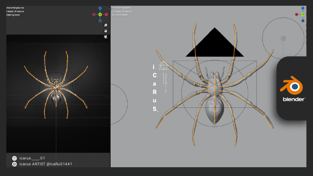Click the negative X dot in left viewport gizmo
Viewport: 313px width, 176px height.
pos(94,14)
